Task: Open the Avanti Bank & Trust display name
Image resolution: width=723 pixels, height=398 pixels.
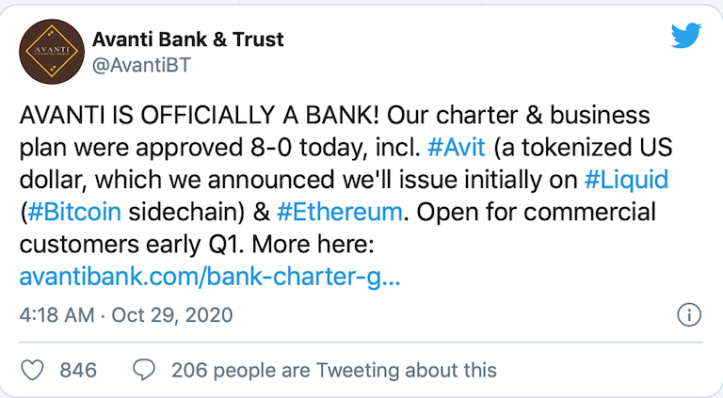Action: coord(187,40)
